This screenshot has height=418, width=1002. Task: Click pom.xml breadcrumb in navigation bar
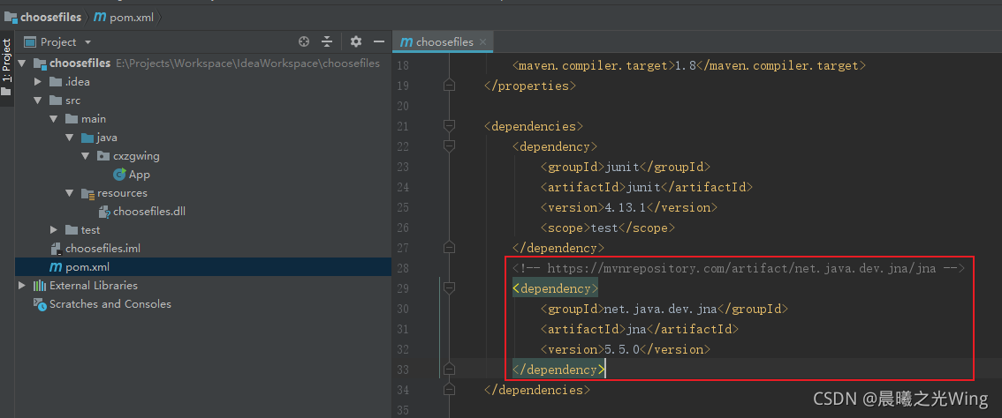(x=125, y=18)
